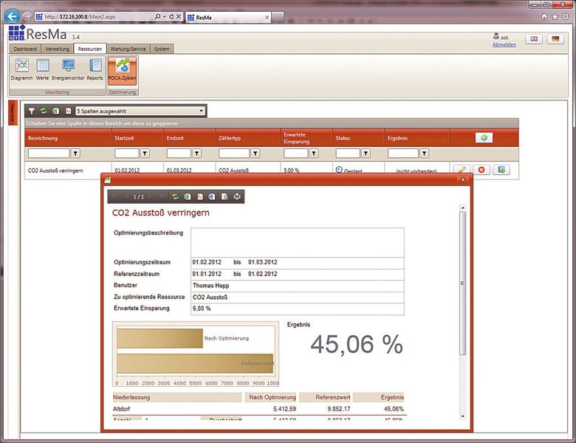Open filter options for Startzeit column
This screenshot has height=443, width=576.
point(145,153)
